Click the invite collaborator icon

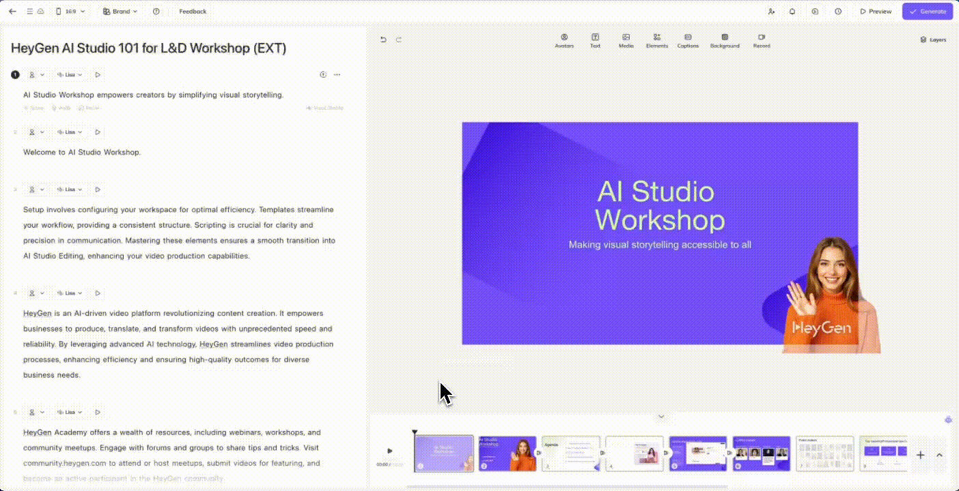click(x=771, y=12)
